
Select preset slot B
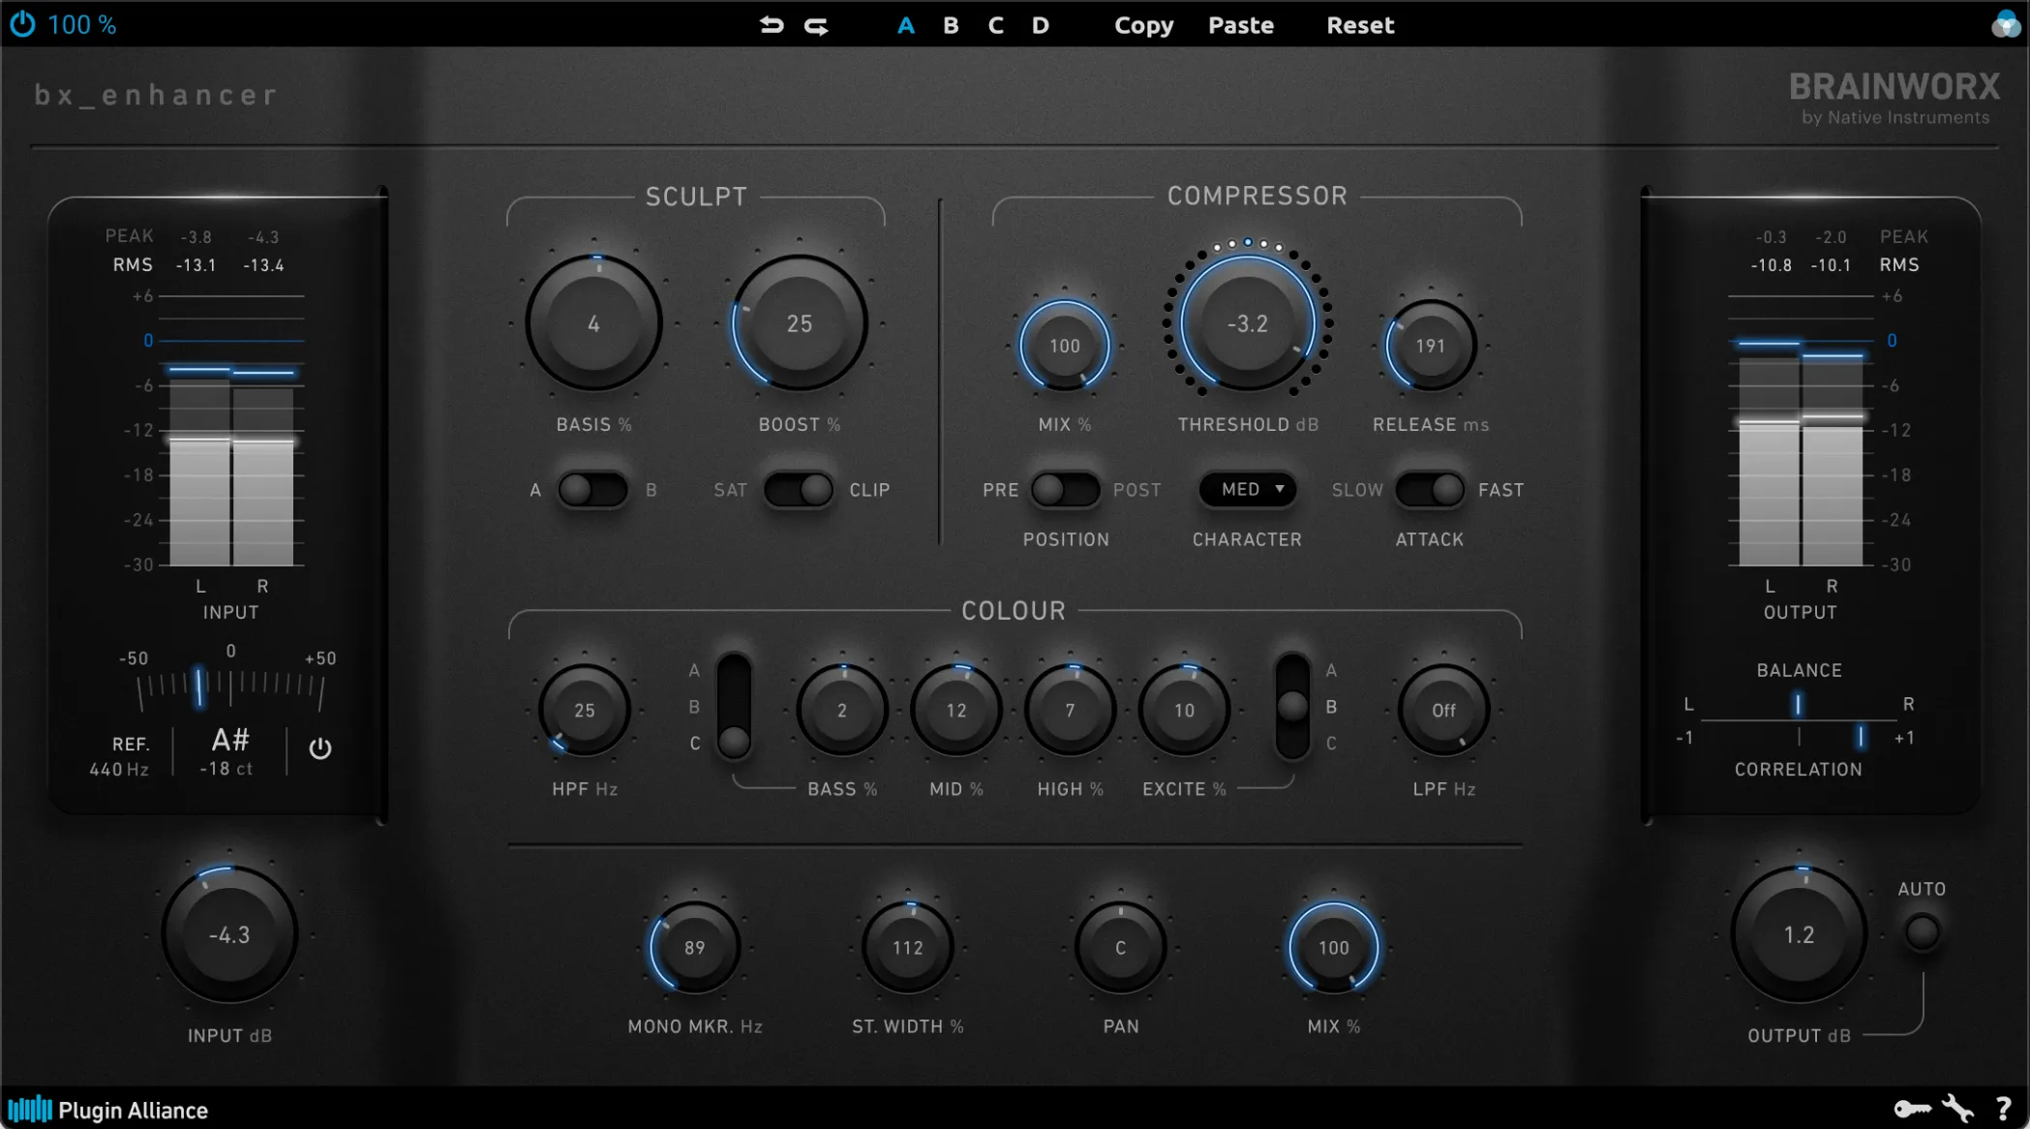[950, 25]
